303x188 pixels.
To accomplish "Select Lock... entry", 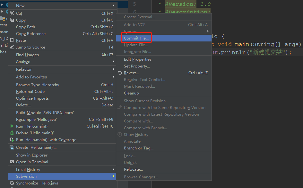I will point(164,156).
